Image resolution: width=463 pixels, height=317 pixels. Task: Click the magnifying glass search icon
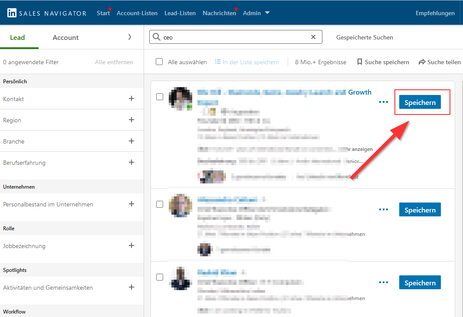pyautogui.click(x=156, y=37)
